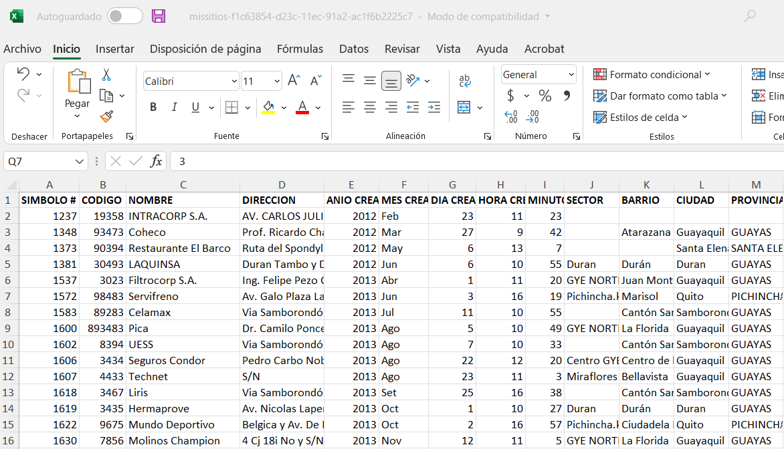This screenshot has width=784, height=449.
Task: Click the Cut scissors icon
Action: click(x=106, y=75)
